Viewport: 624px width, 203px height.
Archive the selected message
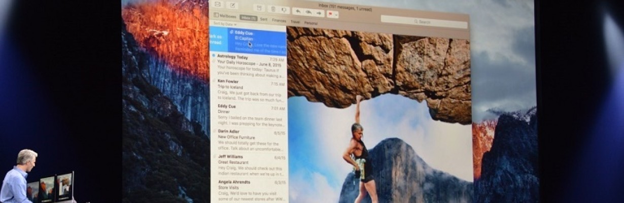pos(259,8)
